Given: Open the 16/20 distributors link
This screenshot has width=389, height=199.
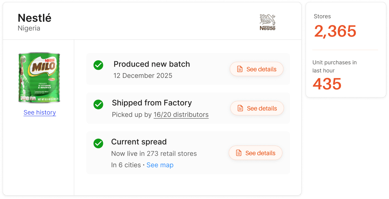Looking at the screenshot, I should [181, 114].
